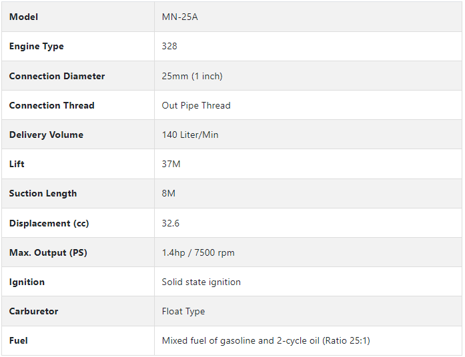
Task: Select the 328 engine type value
Action: 169,46
